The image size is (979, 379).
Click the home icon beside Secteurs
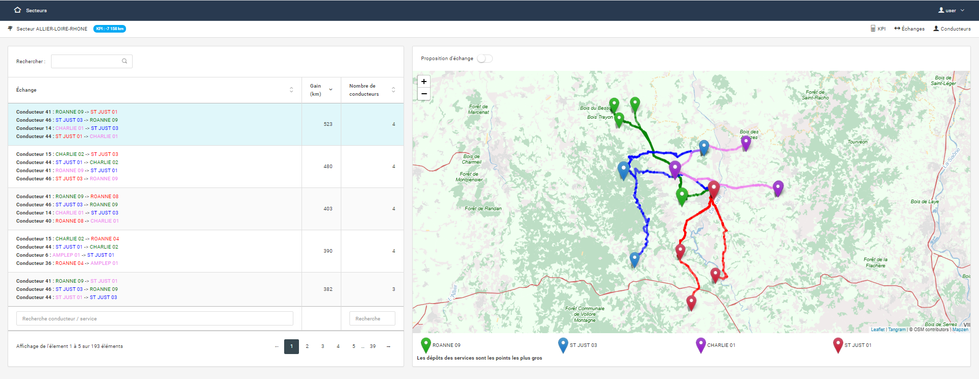coord(17,10)
